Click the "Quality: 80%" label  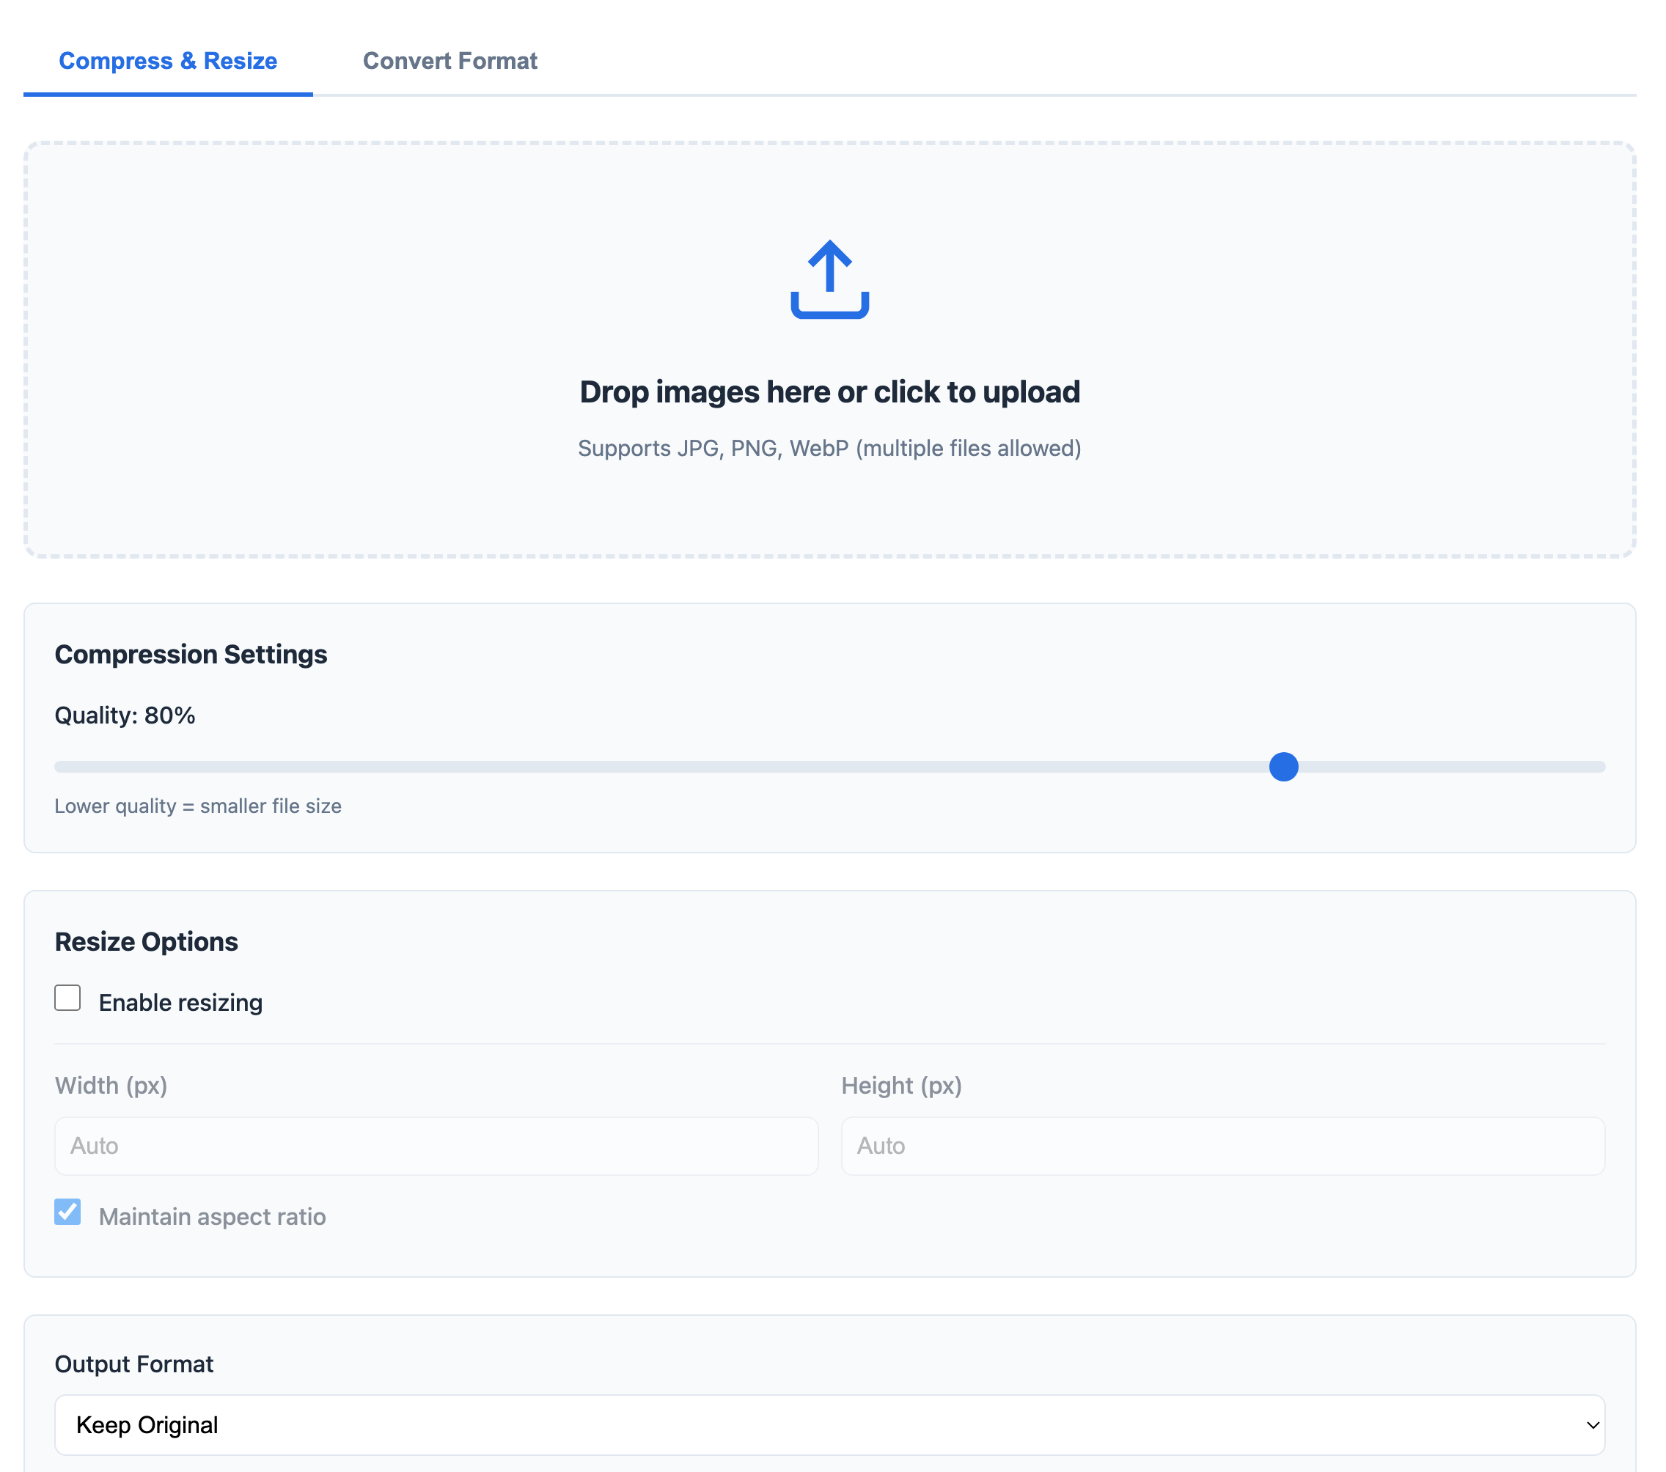[125, 715]
